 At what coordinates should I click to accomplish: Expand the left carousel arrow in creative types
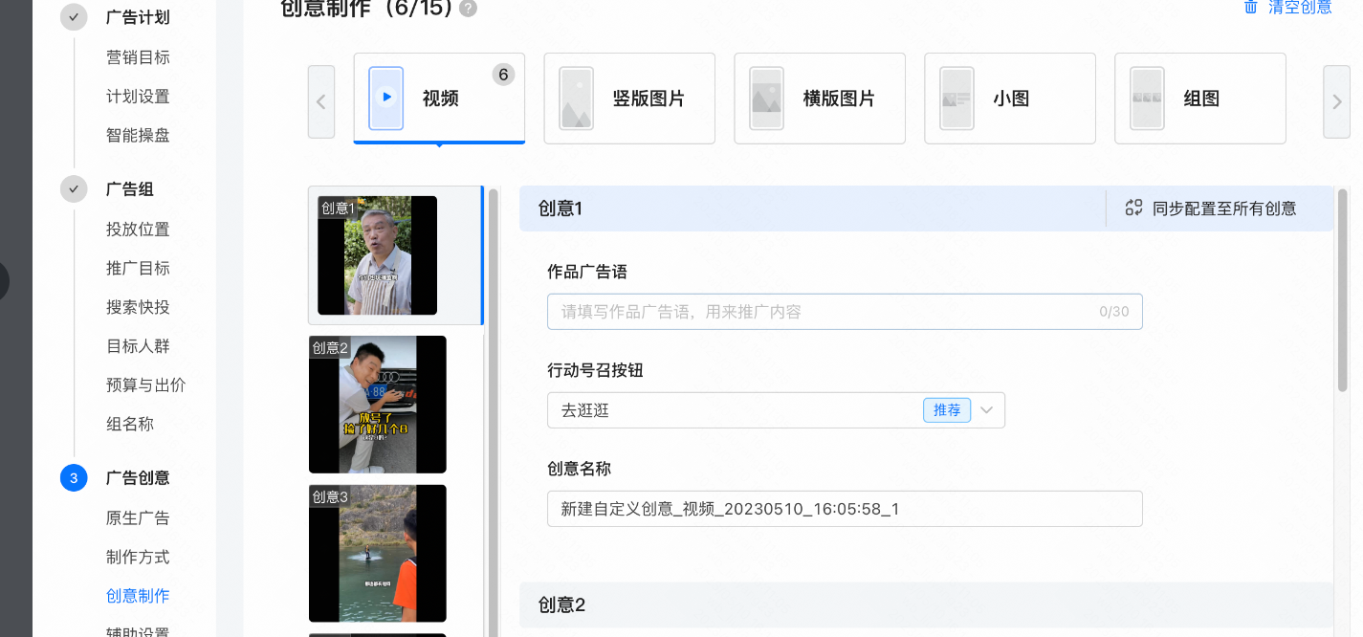pyautogui.click(x=321, y=100)
